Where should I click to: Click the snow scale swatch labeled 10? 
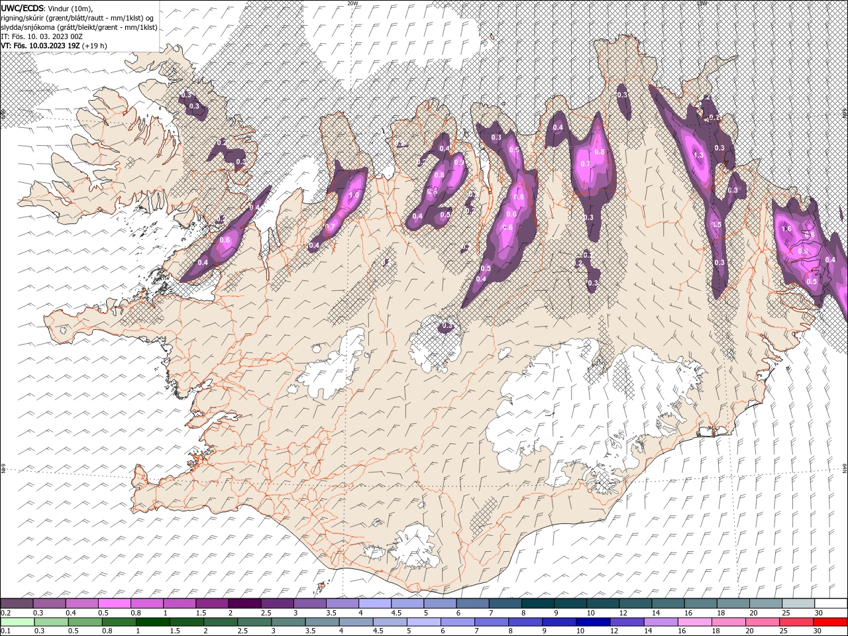click(602, 604)
